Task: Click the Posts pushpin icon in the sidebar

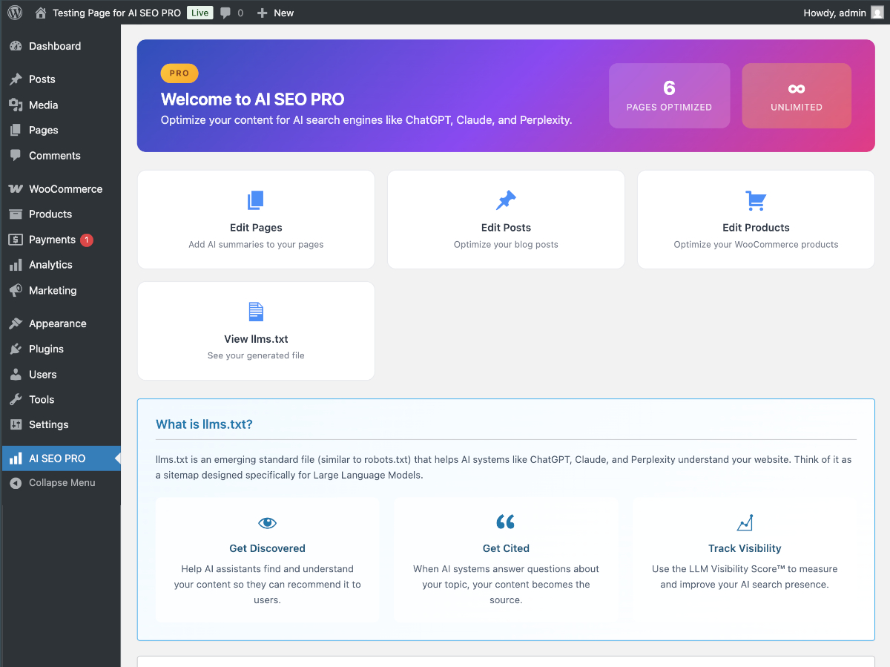Action: click(16, 79)
